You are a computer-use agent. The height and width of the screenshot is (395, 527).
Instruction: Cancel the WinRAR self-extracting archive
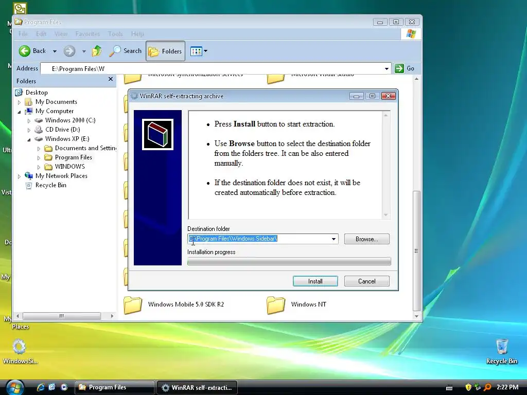coord(366,281)
